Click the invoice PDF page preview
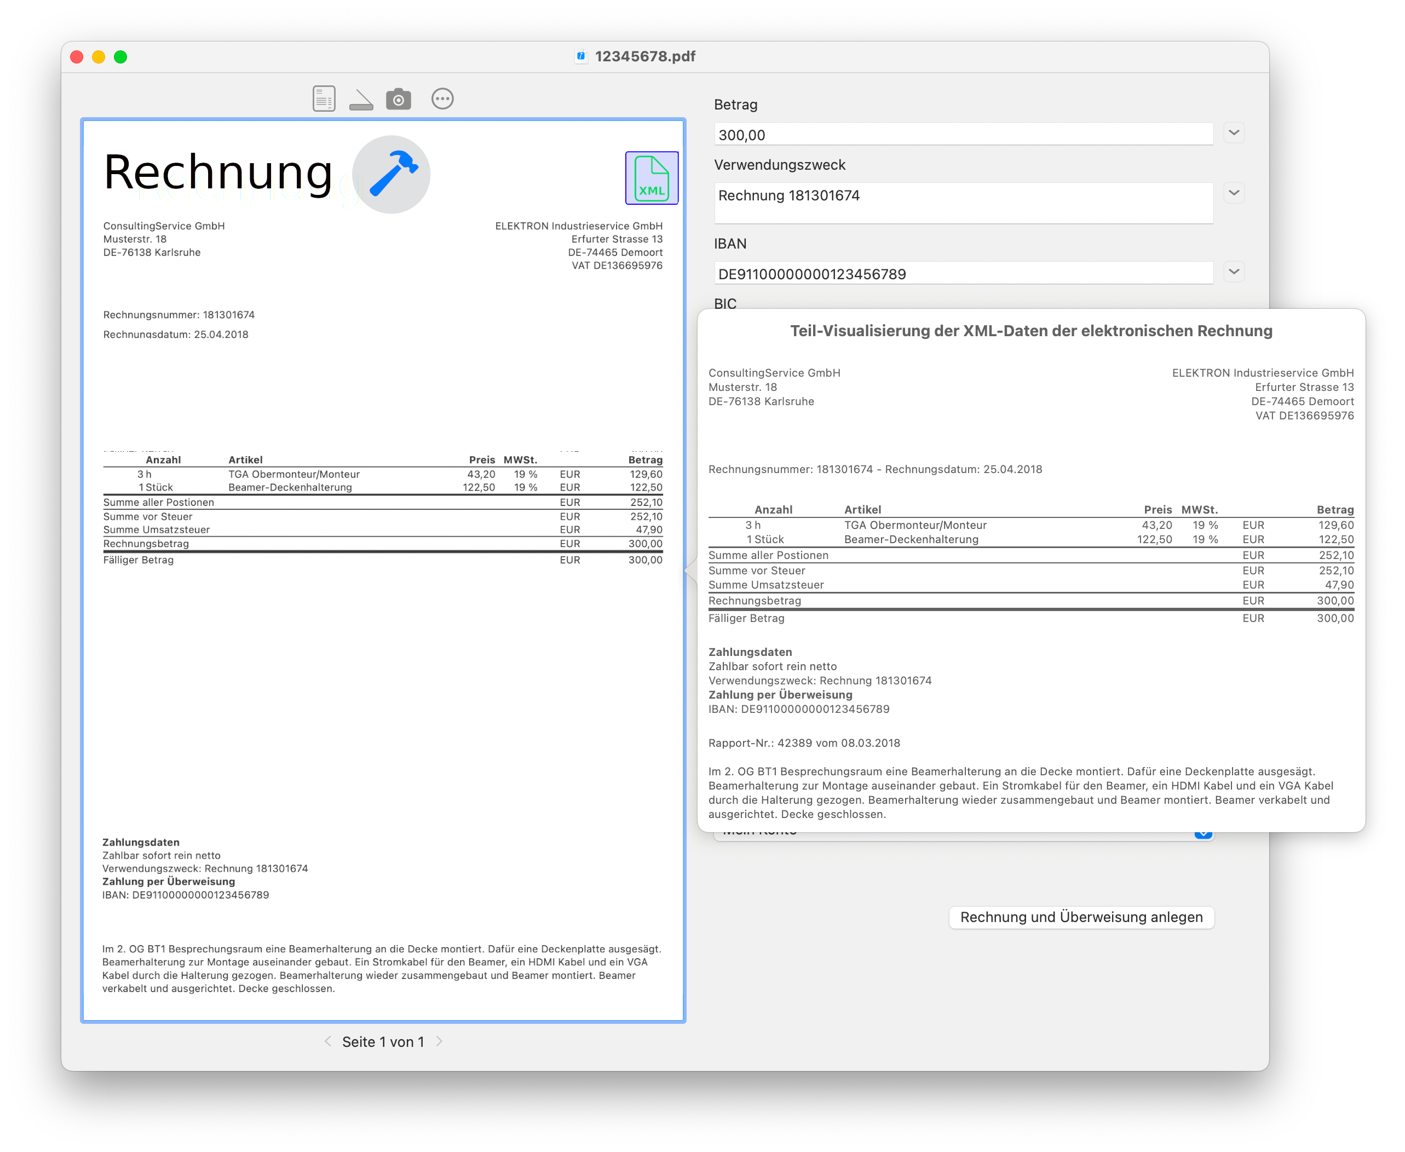The height and width of the screenshot is (1152, 1405). 383,697
